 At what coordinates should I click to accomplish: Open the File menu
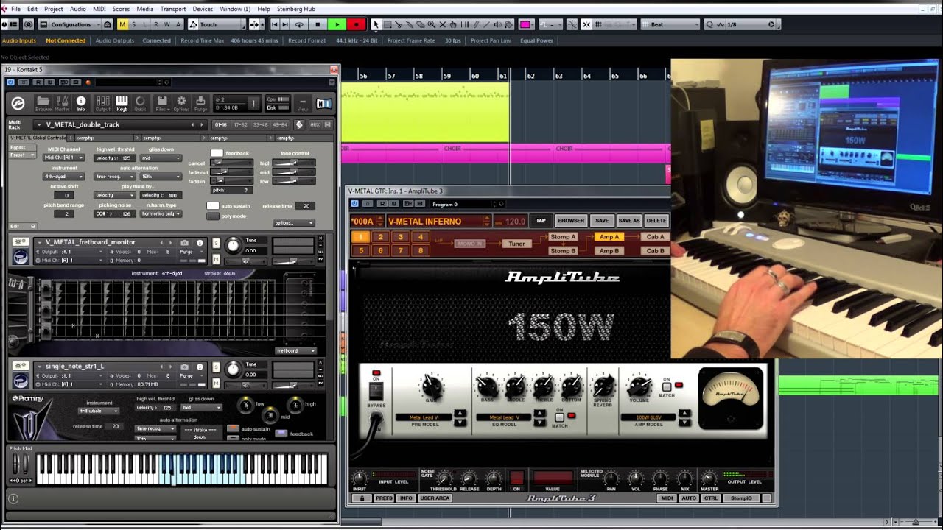pos(15,9)
